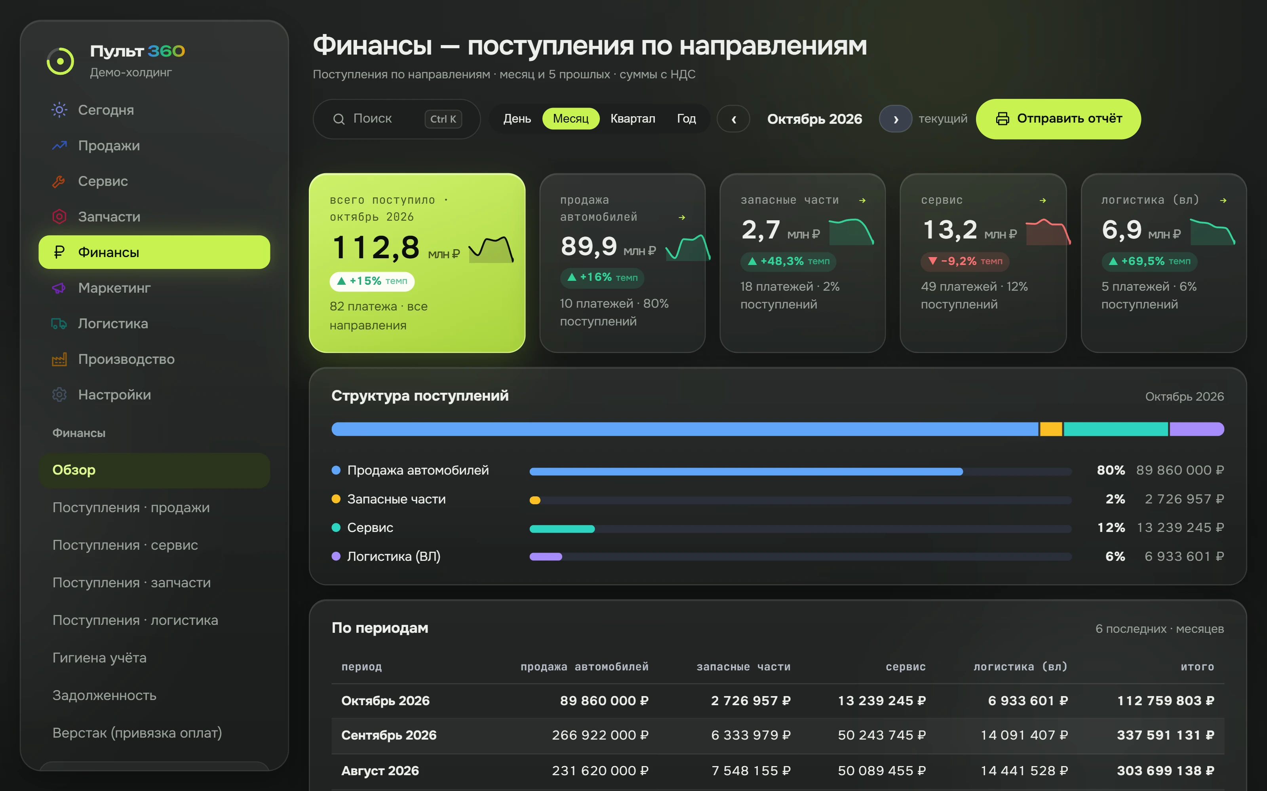Click the Маркетинг megaphone icon
The height and width of the screenshot is (791, 1267).
click(x=59, y=288)
